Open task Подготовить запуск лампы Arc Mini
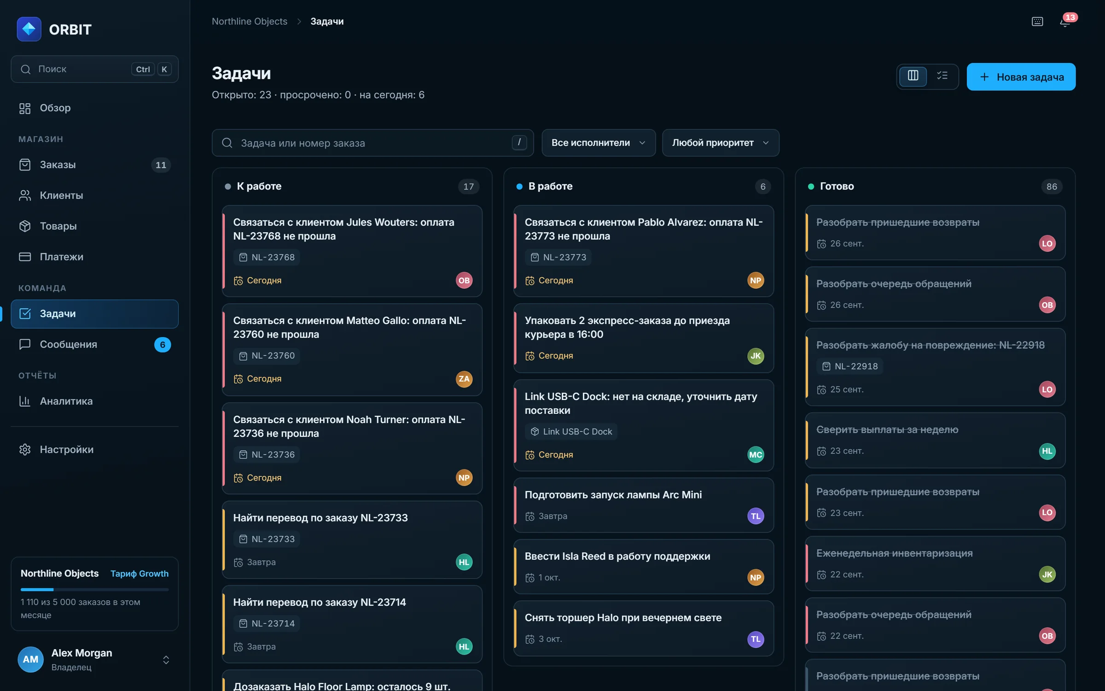 click(643, 505)
